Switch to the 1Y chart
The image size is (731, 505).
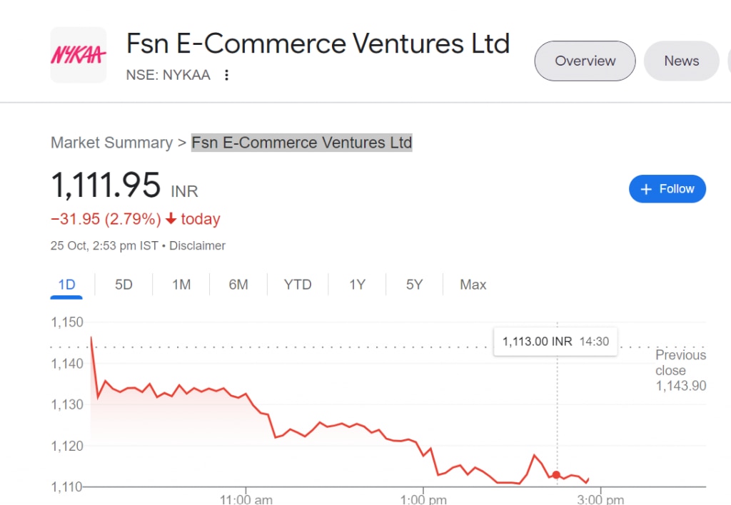click(356, 284)
